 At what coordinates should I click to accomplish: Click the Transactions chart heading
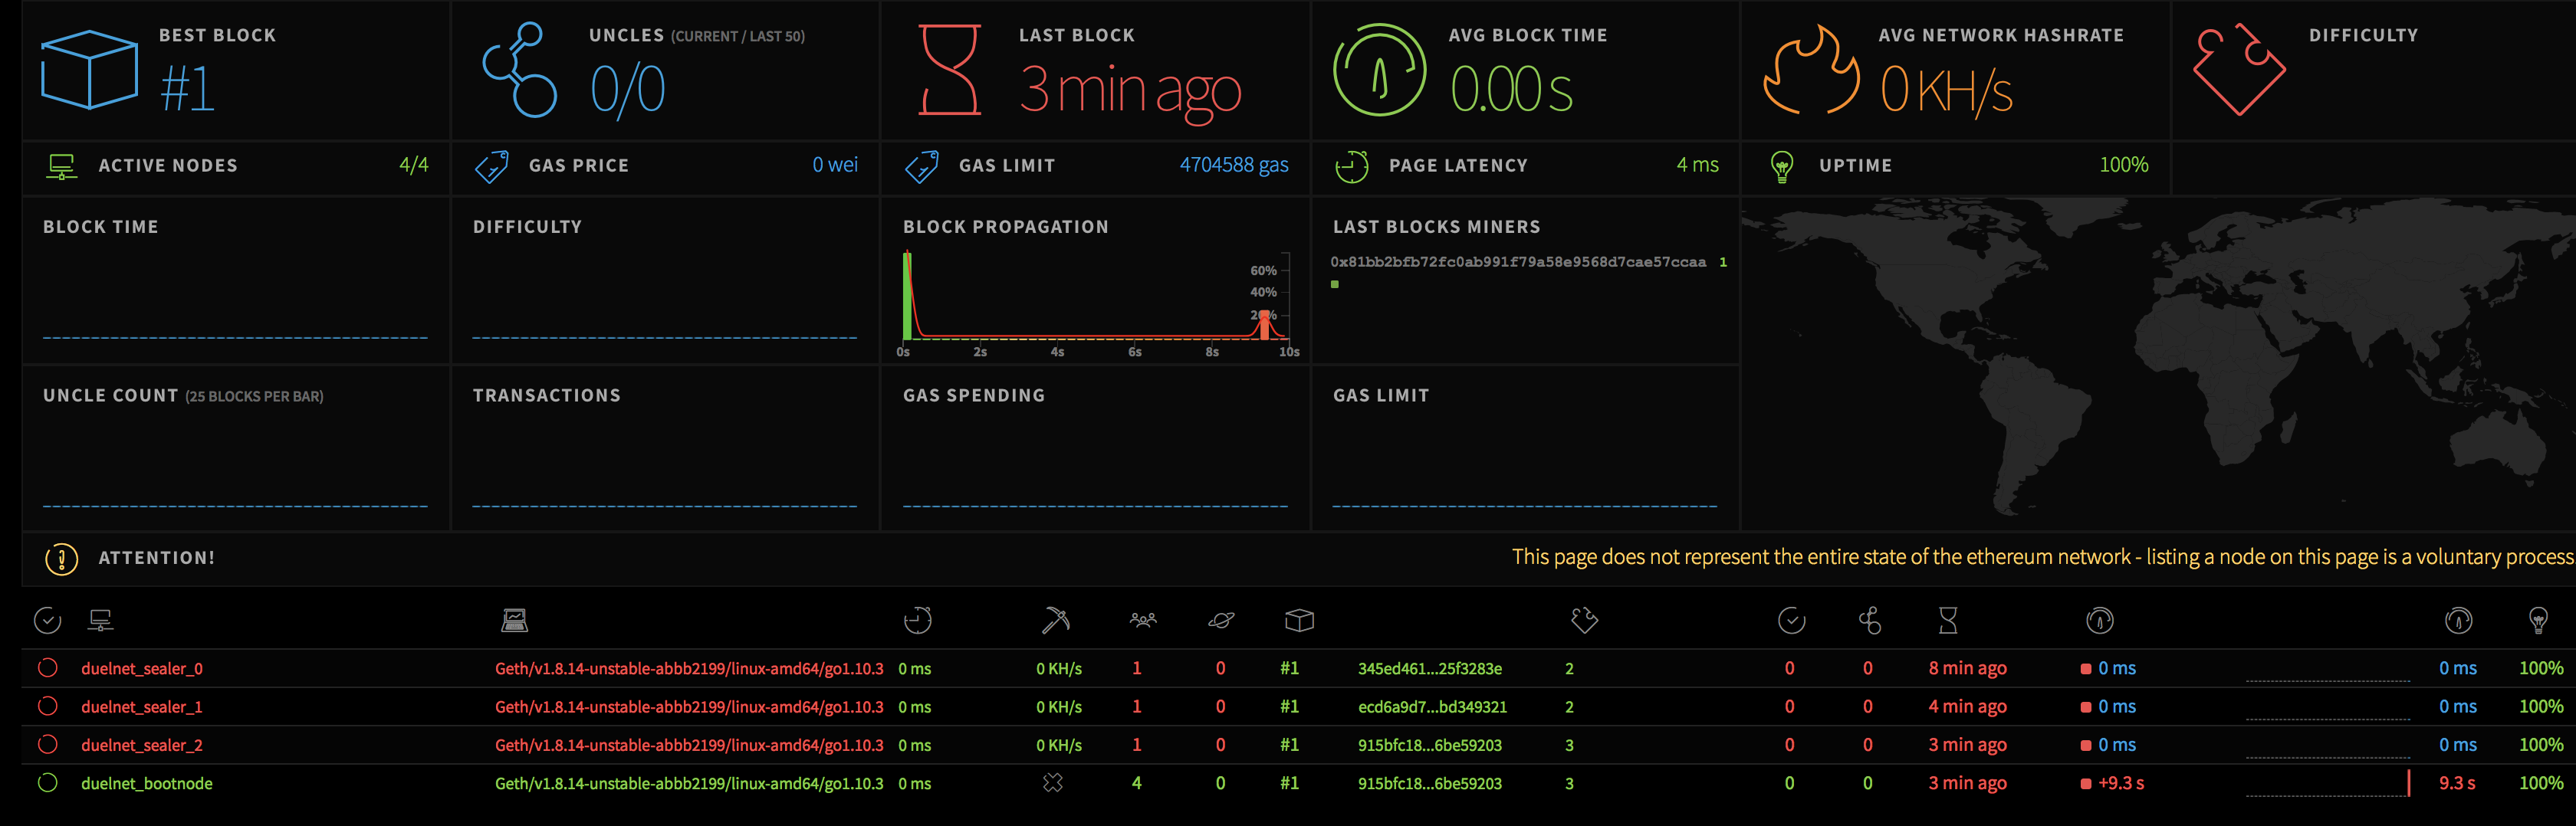click(x=547, y=396)
